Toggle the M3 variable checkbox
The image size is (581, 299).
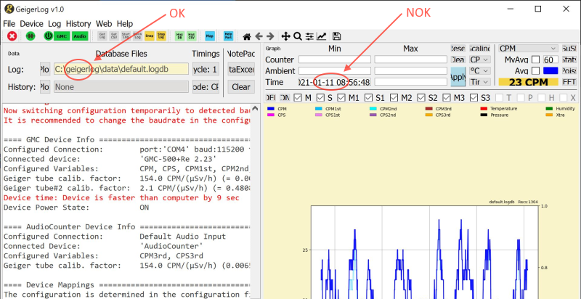click(447, 98)
